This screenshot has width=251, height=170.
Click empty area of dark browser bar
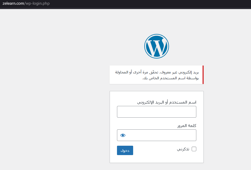147,4
